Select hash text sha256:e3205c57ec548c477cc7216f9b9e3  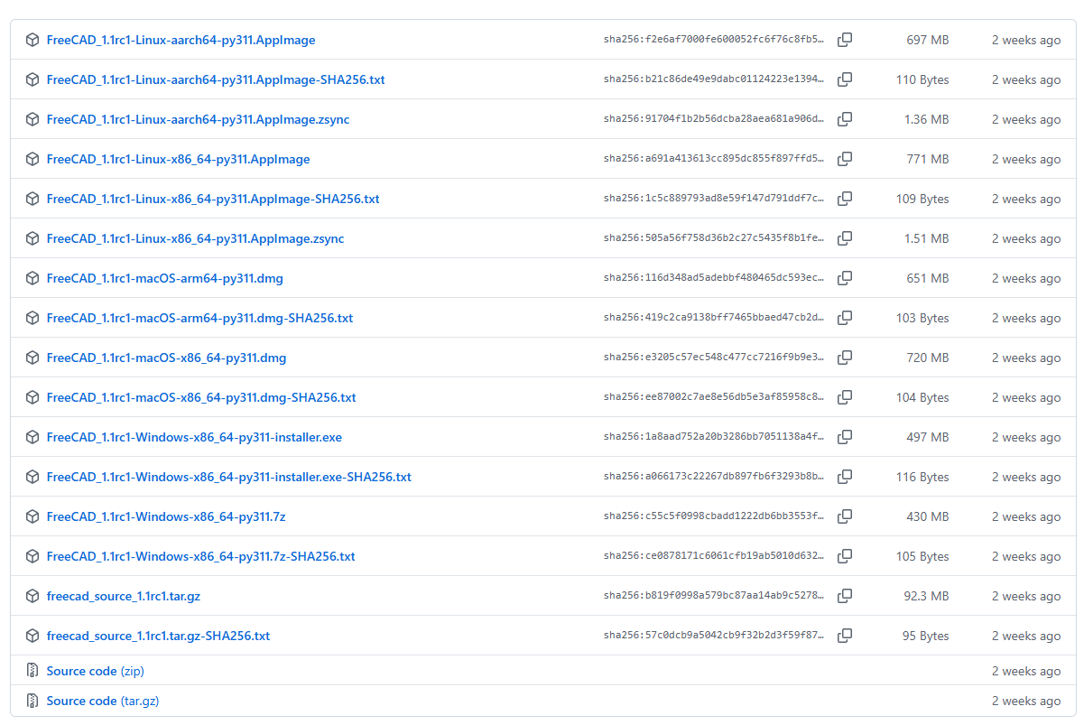coord(714,358)
